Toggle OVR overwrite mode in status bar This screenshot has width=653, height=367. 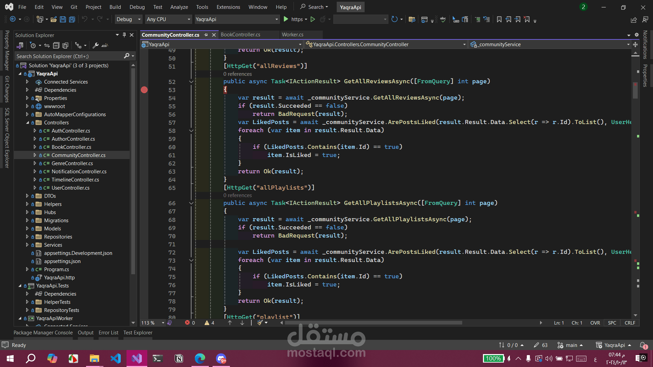(595, 323)
